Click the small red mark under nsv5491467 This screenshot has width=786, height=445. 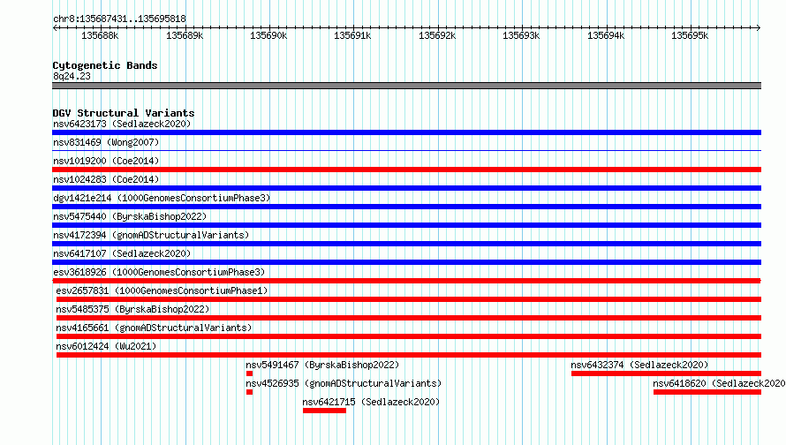tap(249, 373)
